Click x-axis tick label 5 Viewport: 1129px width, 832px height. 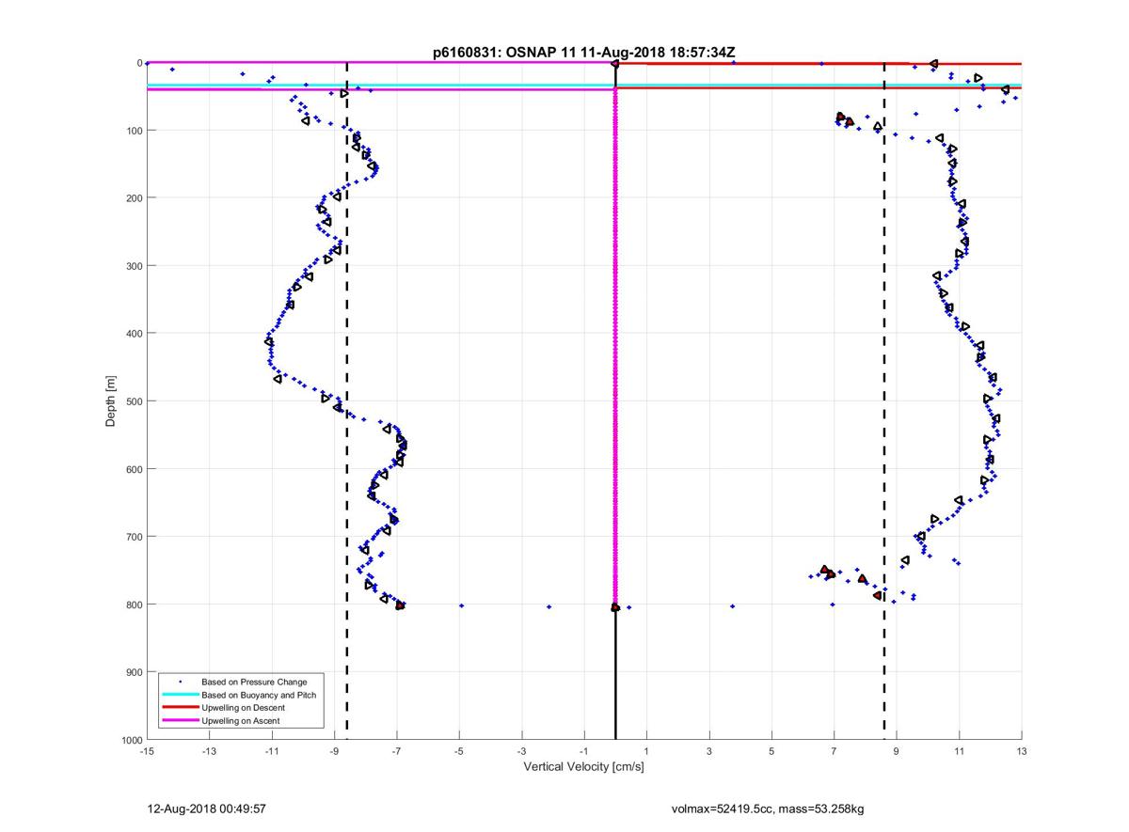click(771, 751)
